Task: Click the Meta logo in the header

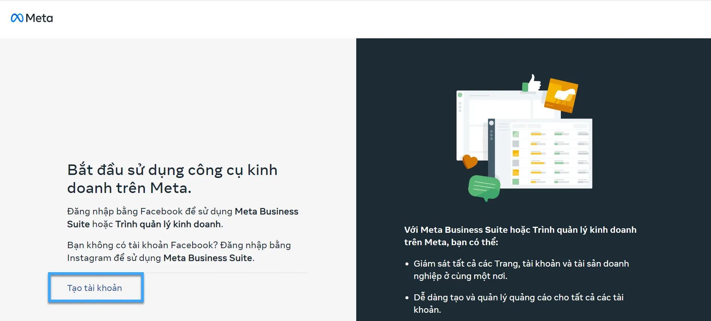Action: tap(32, 18)
